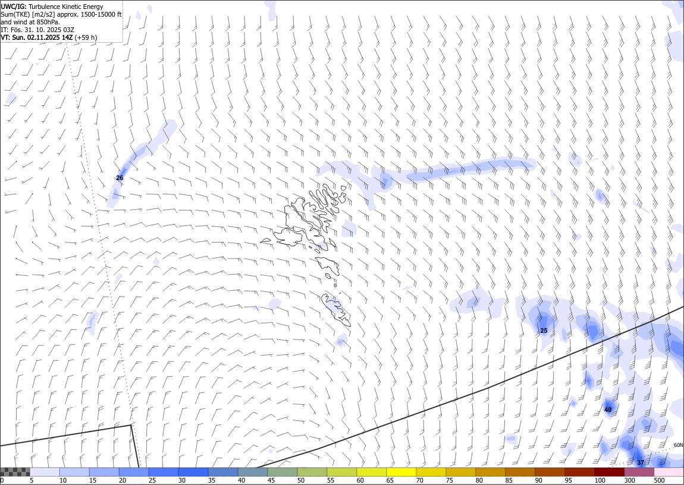Screen dimensions: 684x485
Task: Click the legend tick label '25'
Action: click(x=152, y=480)
